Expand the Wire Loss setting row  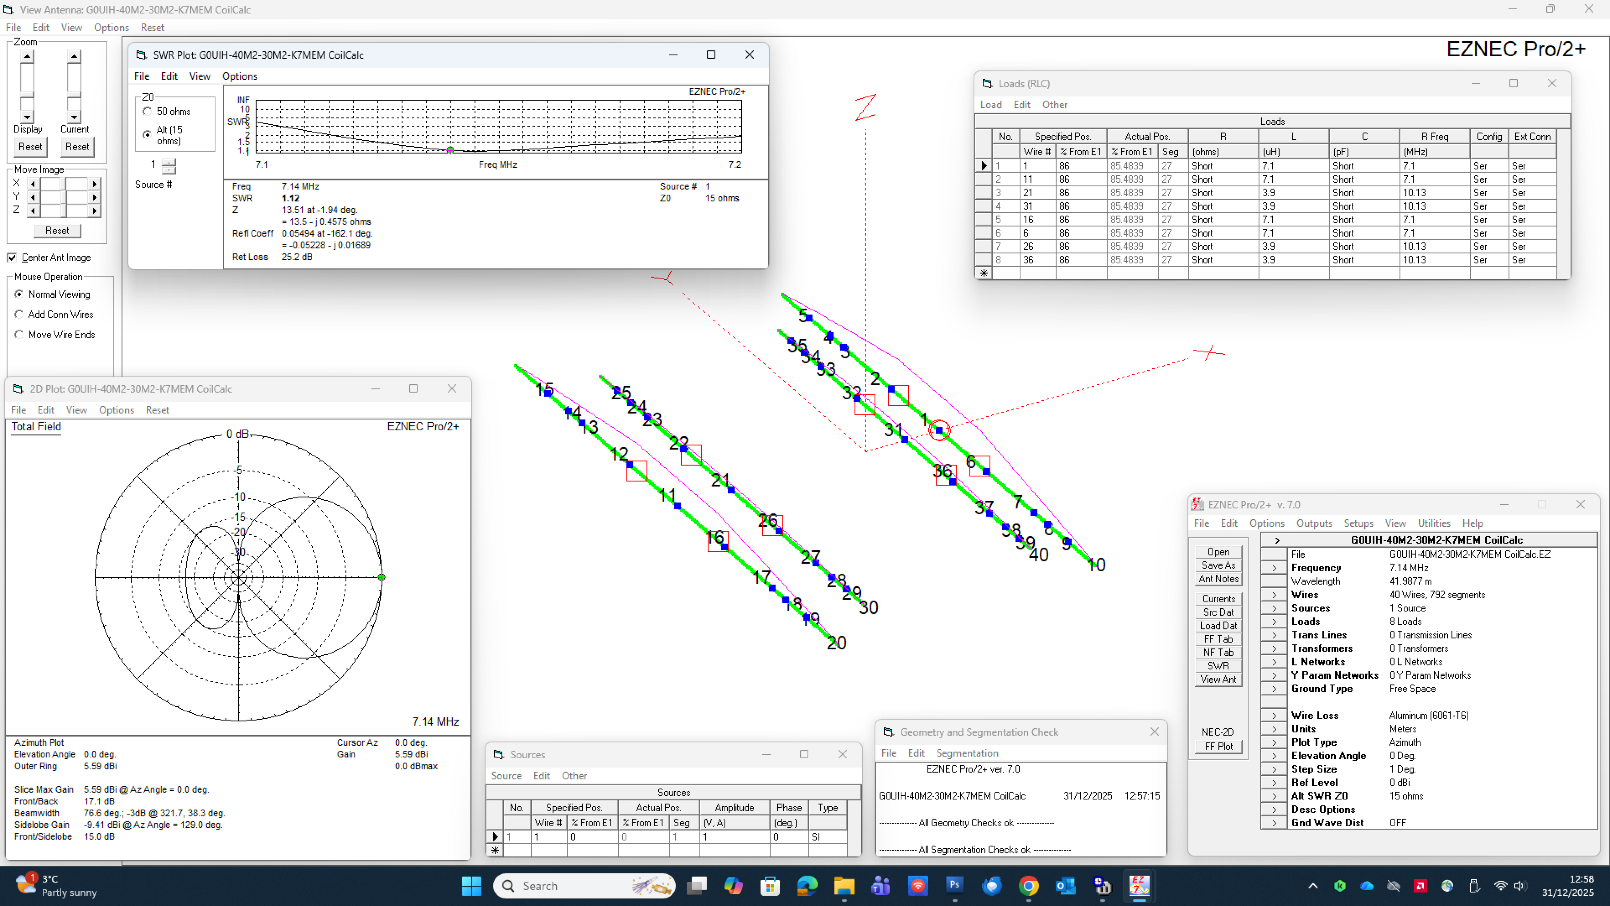coord(1274,715)
